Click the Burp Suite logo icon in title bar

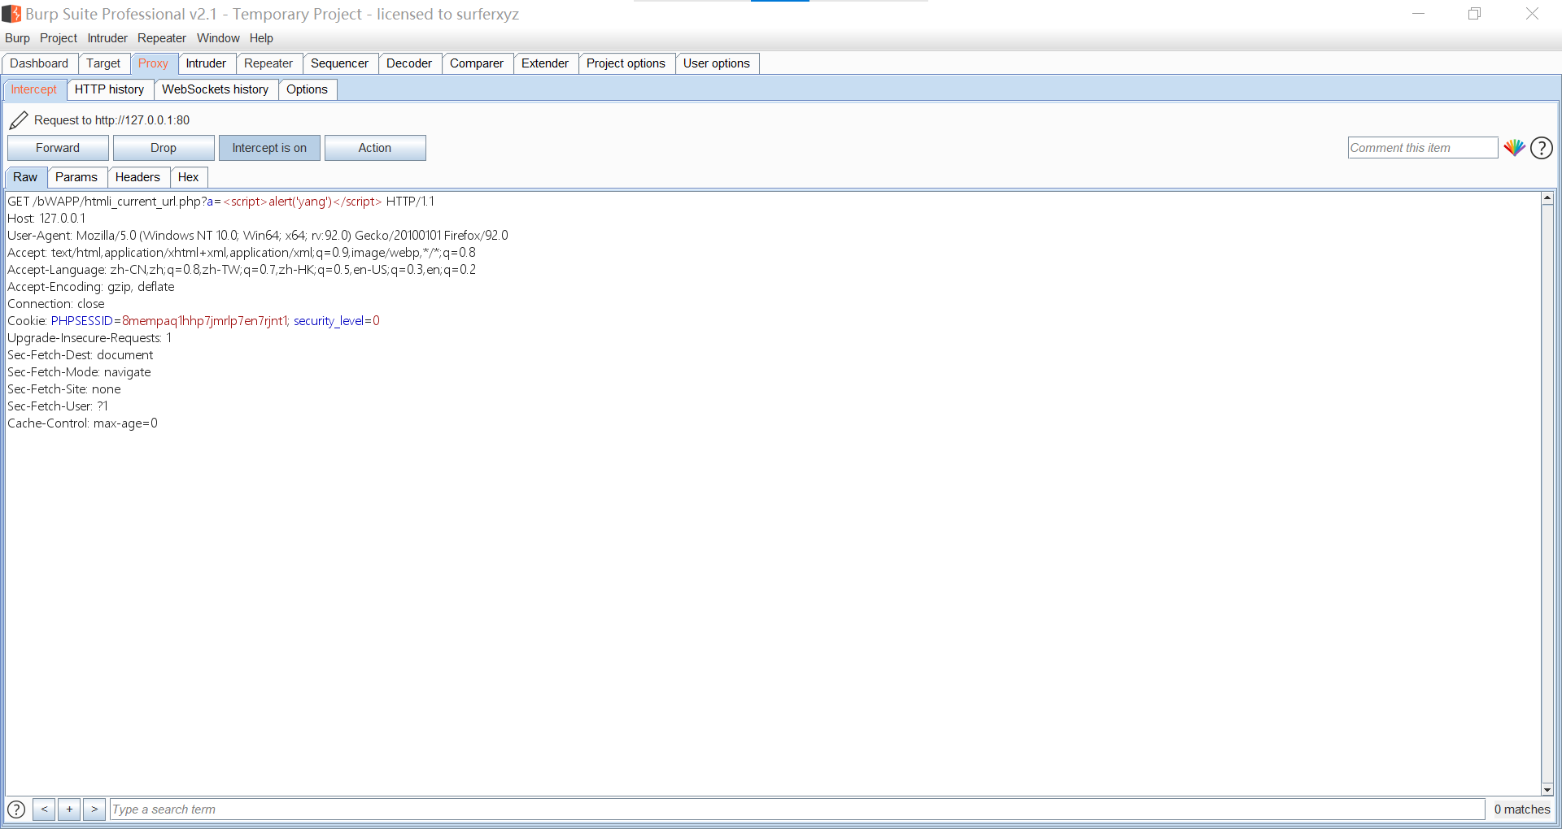click(x=11, y=14)
